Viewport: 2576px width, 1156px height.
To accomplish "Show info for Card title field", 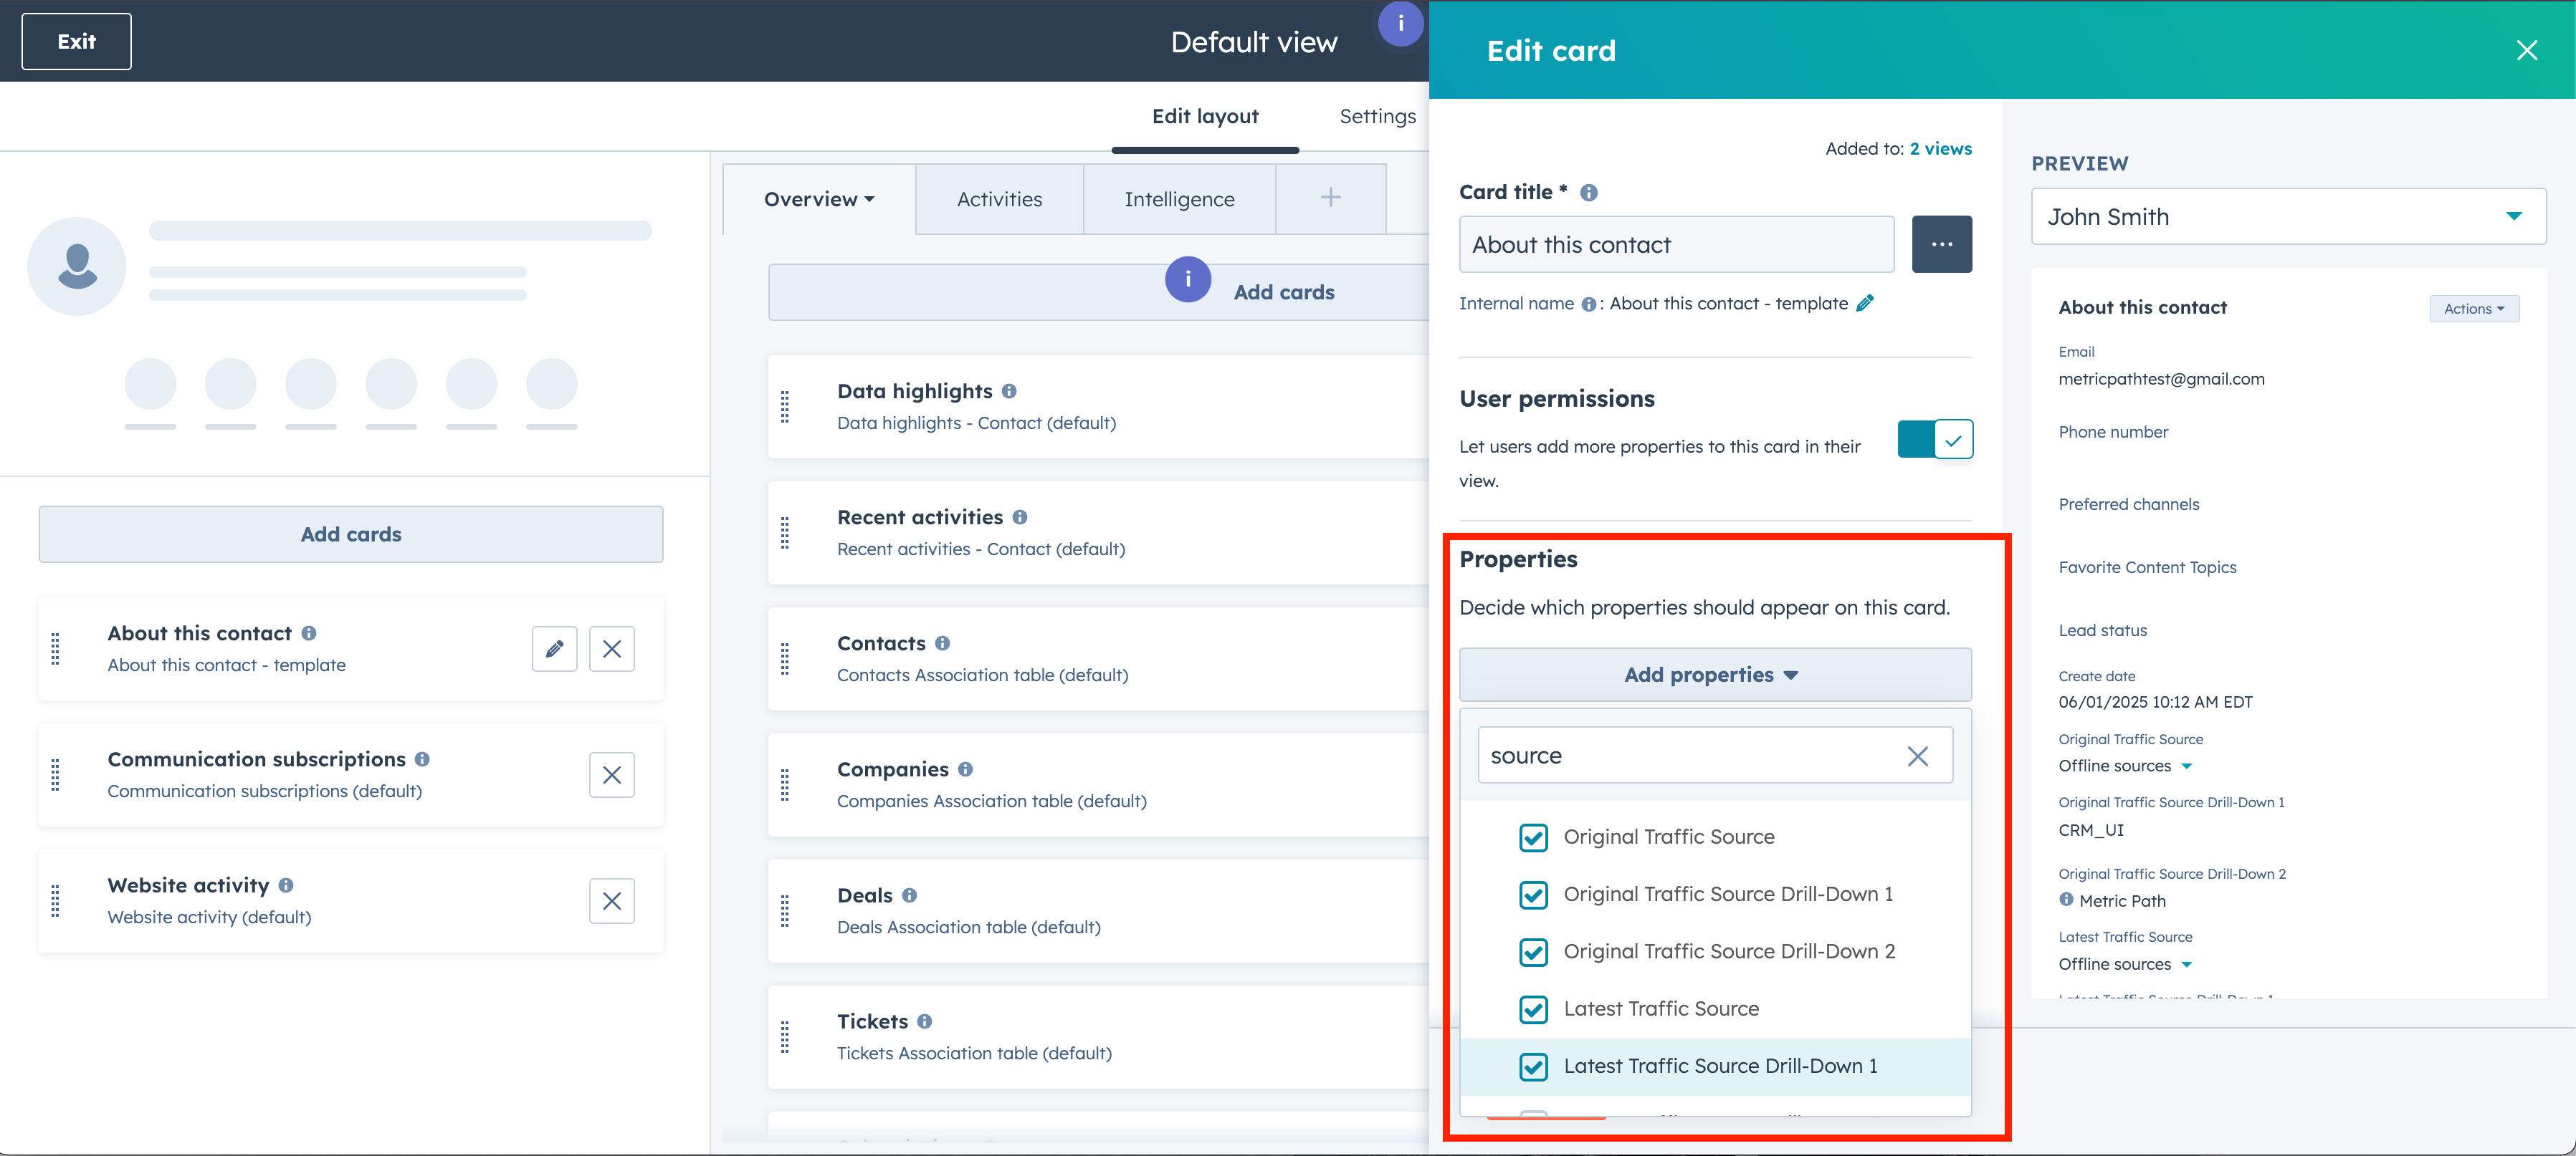I will (1588, 193).
